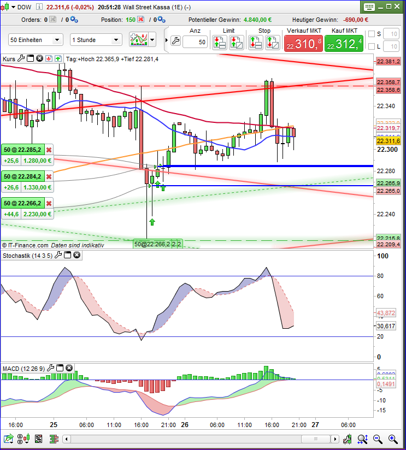Click the Stochastik (14 3 5) label
The height and width of the screenshot is (450, 406).
27,256
